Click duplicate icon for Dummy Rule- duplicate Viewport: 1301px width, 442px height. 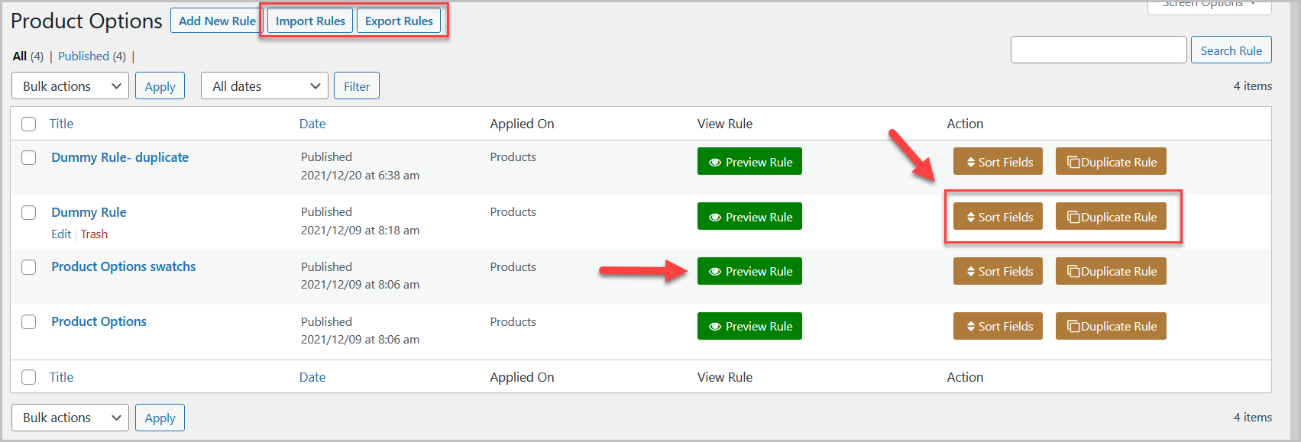coord(1073,163)
